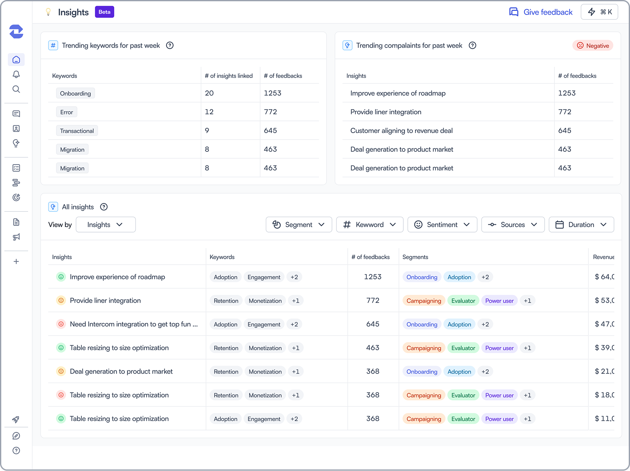The image size is (630, 471).
Task: Open the Sentiment filter dropdown
Action: tap(442, 225)
